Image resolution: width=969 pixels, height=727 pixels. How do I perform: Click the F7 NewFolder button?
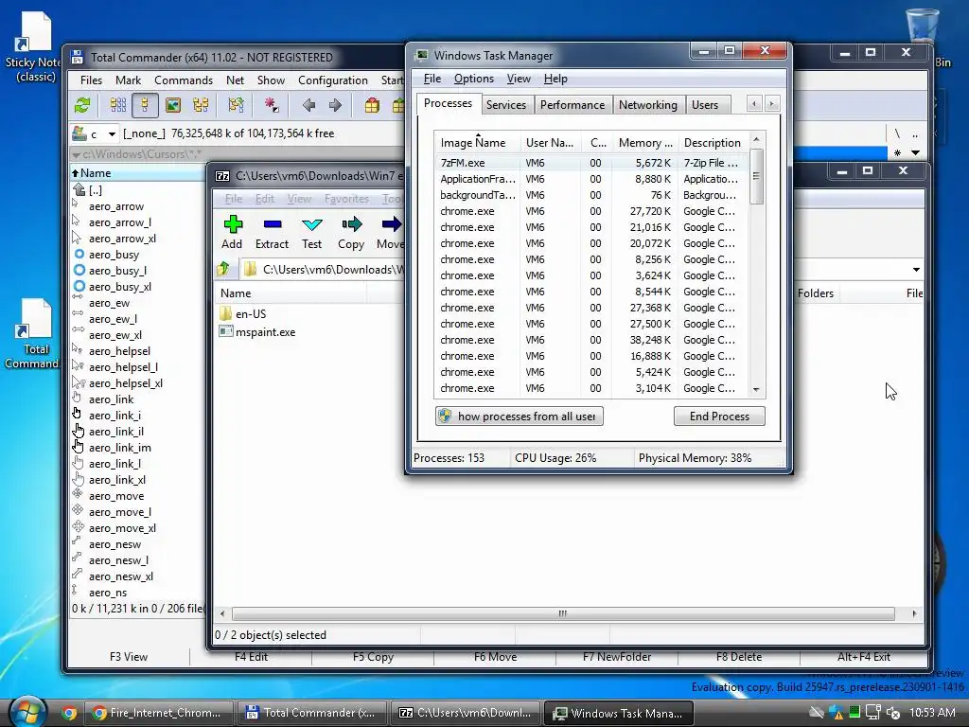pyautogui.click(x=617, y=657)
